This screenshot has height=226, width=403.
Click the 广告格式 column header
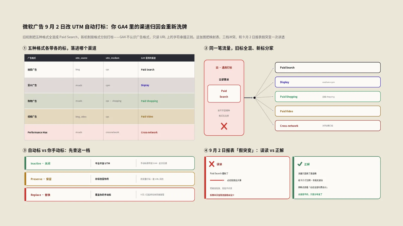tap(32, 58)
